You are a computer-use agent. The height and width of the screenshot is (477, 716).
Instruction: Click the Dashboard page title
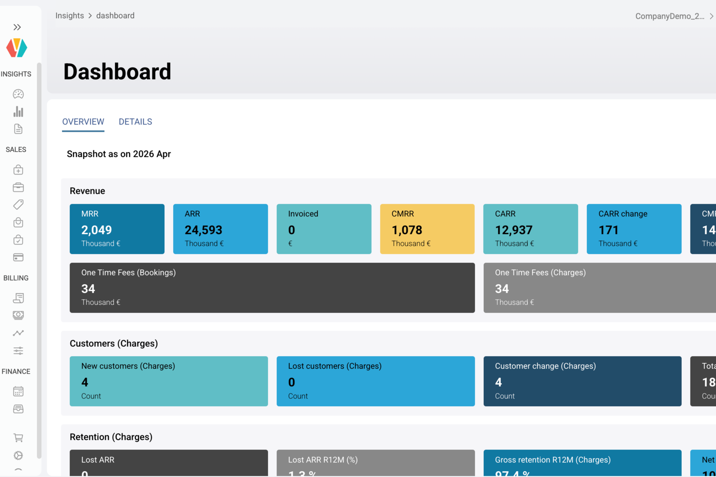tap(118, 72)
